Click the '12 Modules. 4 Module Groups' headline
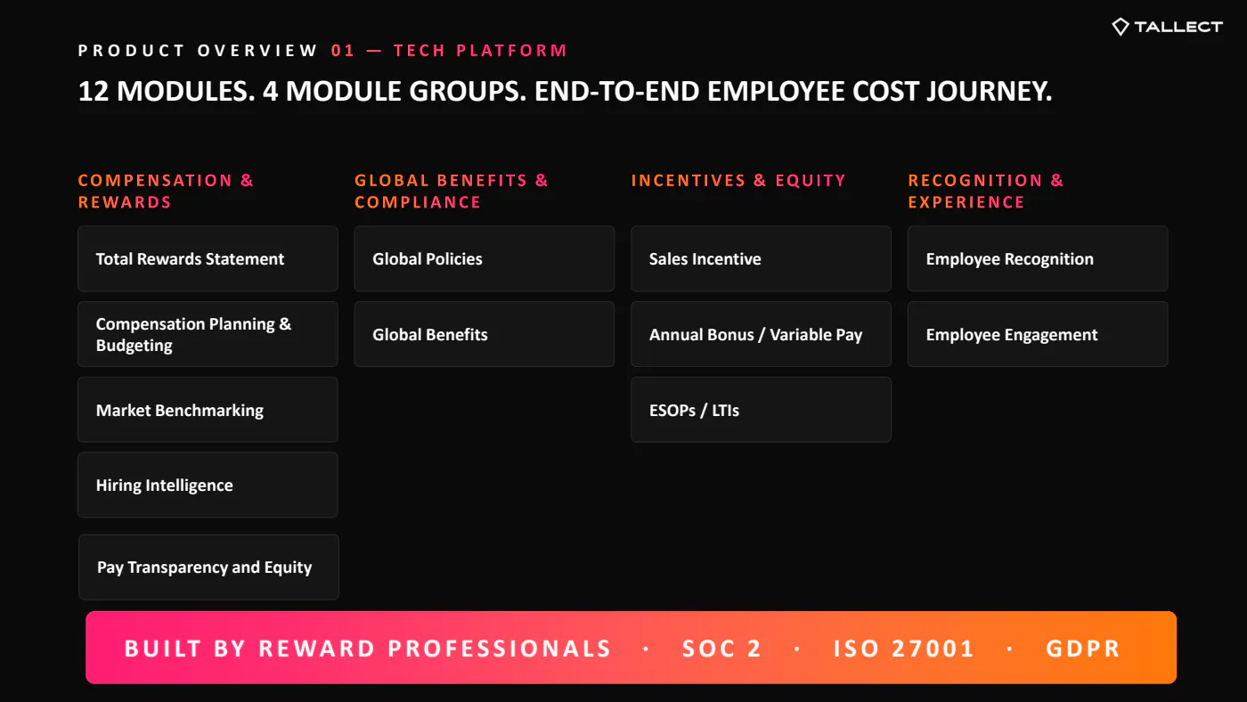 point(566,92)
